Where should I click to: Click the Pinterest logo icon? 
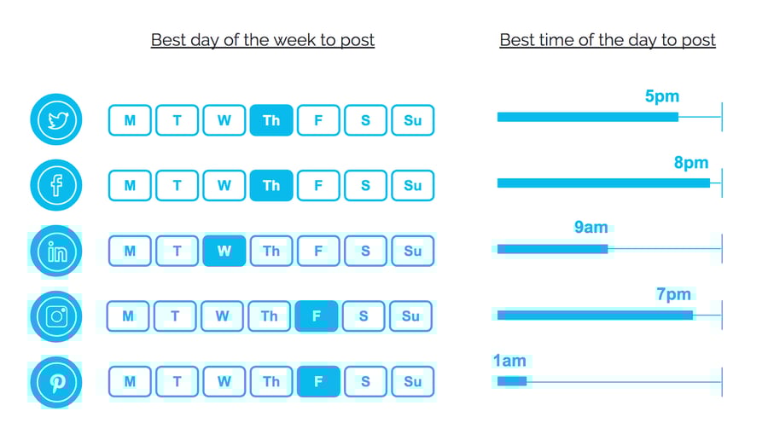pos(56,382)
